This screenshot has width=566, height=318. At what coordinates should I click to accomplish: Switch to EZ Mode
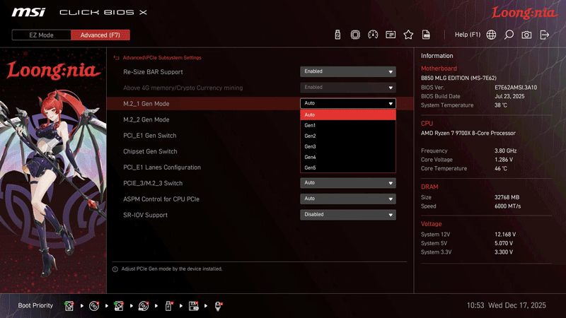(42, 35)
